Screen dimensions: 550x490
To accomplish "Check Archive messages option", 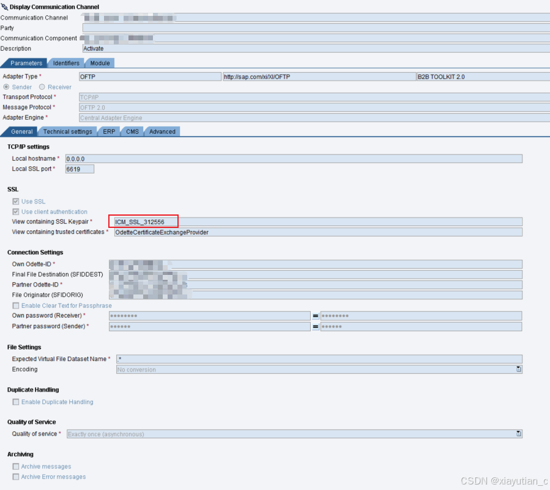I will pyautogui.click(x=16, y=467).
